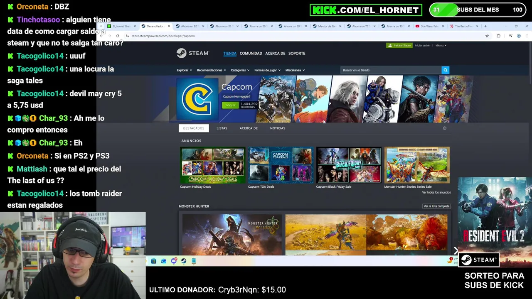Open Capcom TGA Deals announcement thumbnail

coord(281,165)
